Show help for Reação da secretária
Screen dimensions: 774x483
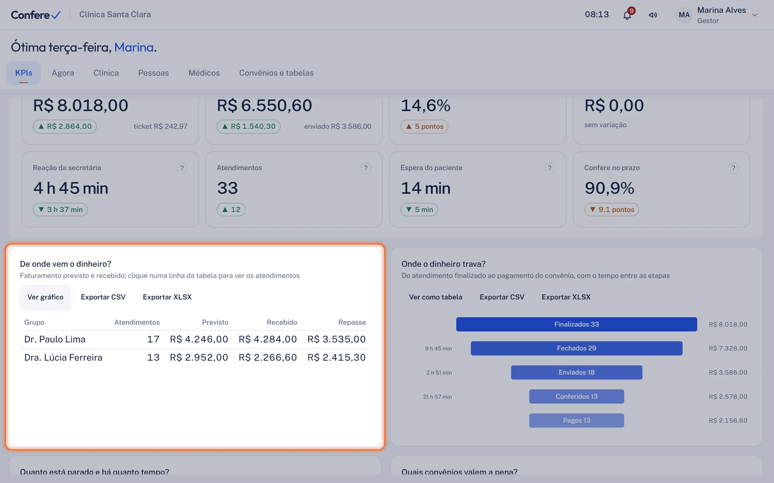click(x=182, y=168)
